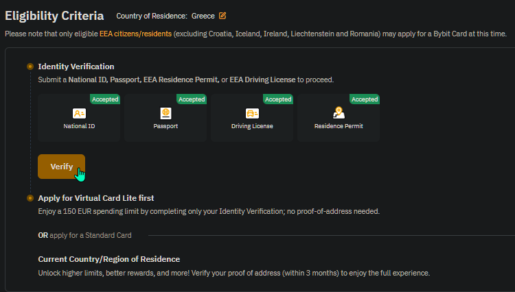Viewport: 515px width, 292px height.
Task: Click the Current Country/Region of Residence heading
Action: [x=109, y=259]
